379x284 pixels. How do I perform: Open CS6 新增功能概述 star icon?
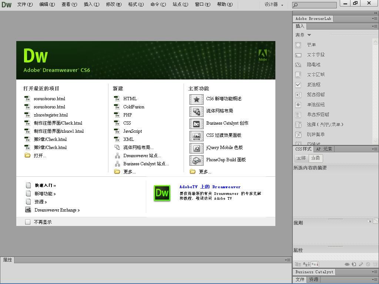coord(197,99)
